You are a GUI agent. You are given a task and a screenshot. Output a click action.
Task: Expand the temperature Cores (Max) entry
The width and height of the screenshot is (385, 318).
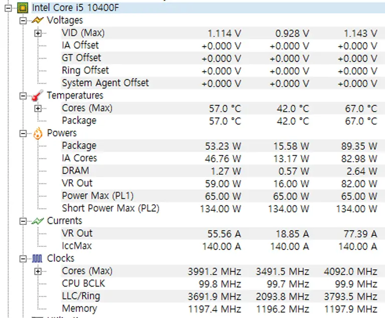(x=38, y=108)
